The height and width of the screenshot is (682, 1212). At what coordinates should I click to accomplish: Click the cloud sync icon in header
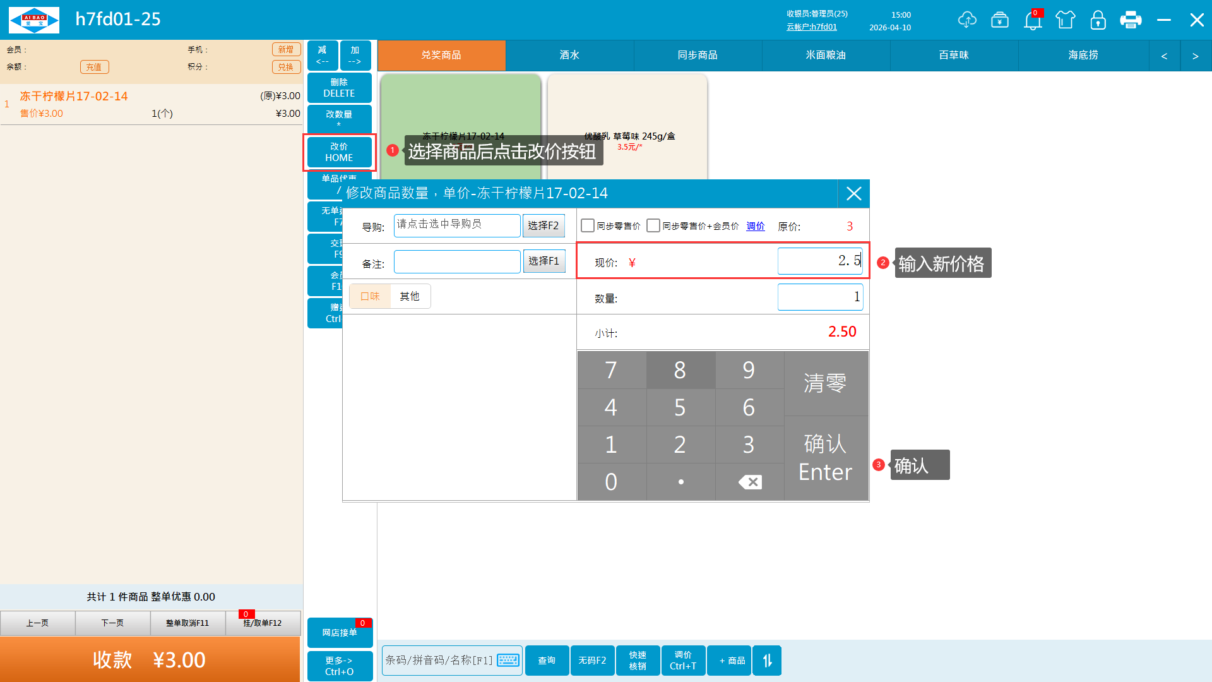coord(966,20)
